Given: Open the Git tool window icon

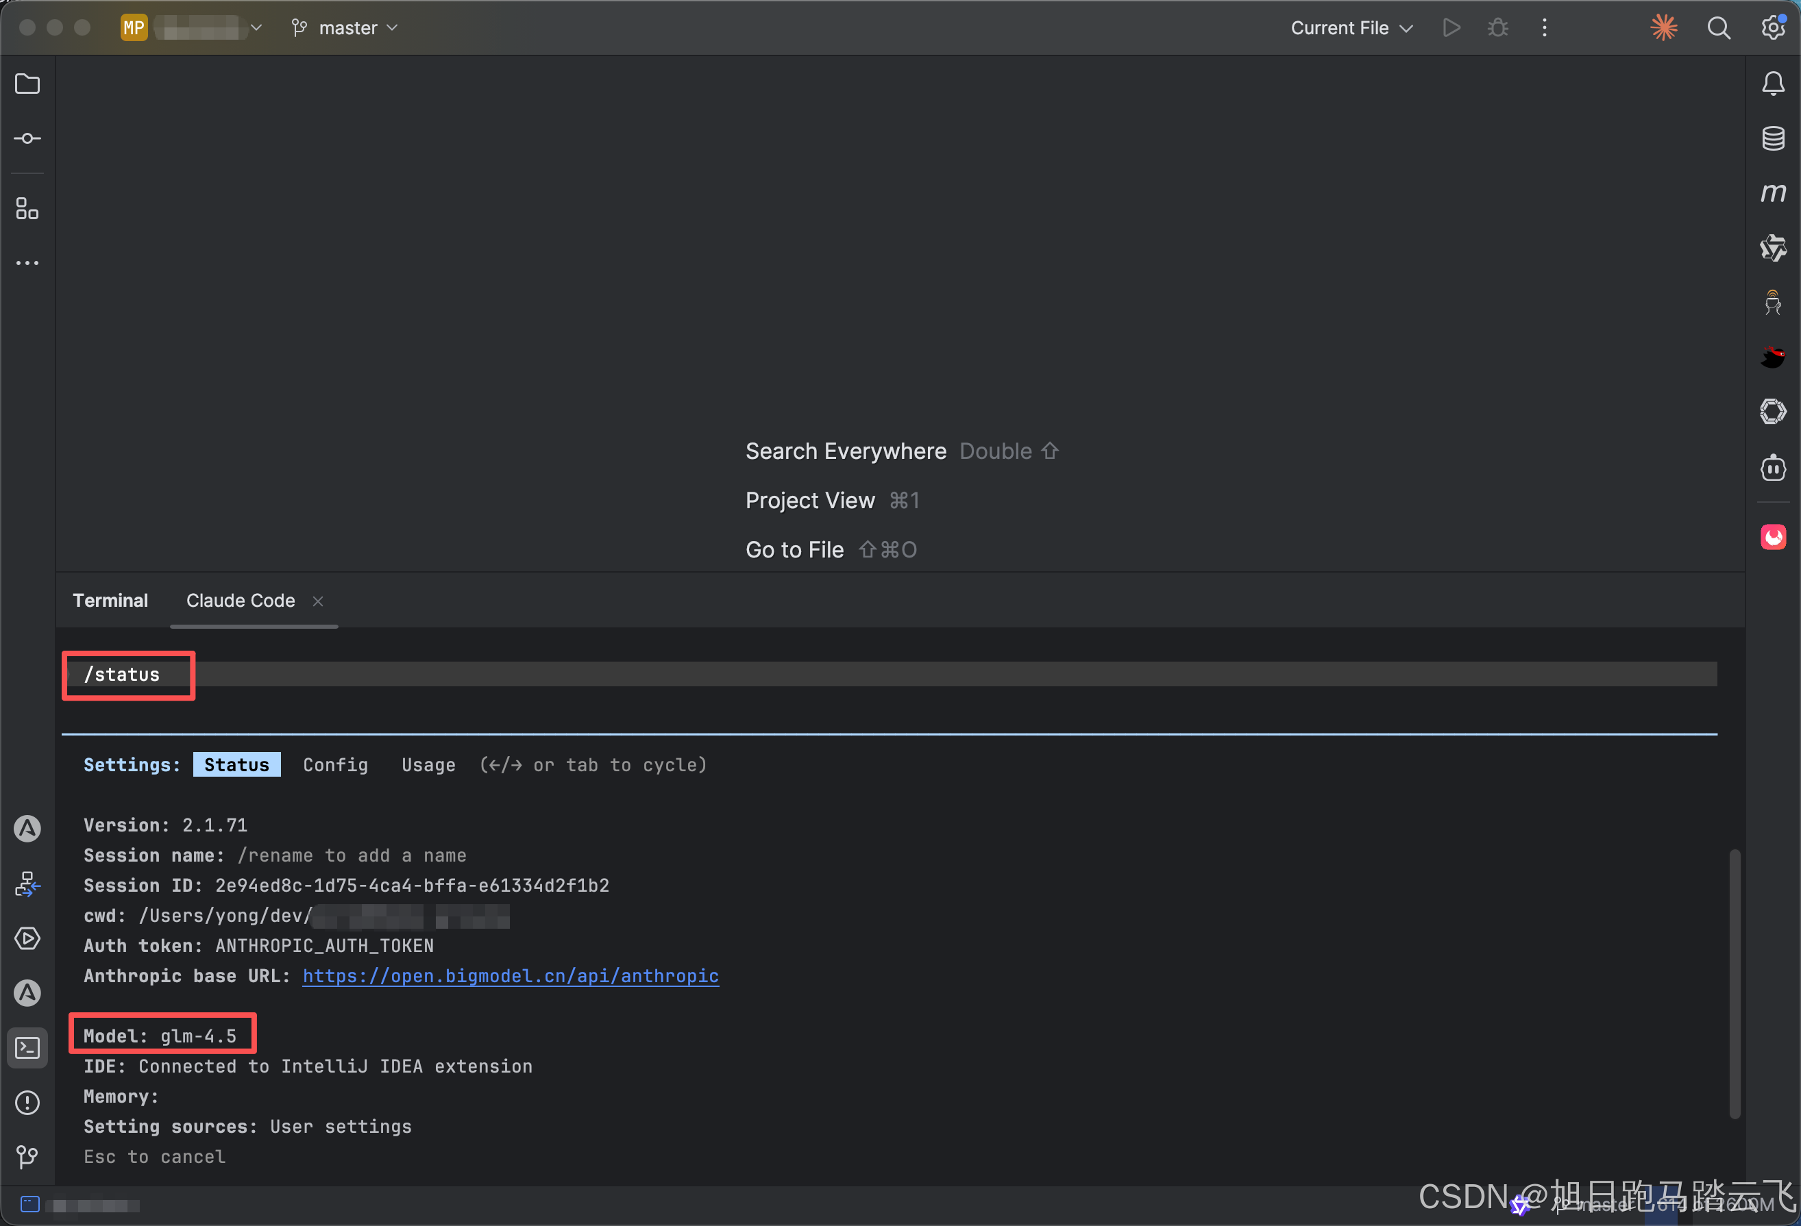Looking at the screenshot, I should (27, 1156).
